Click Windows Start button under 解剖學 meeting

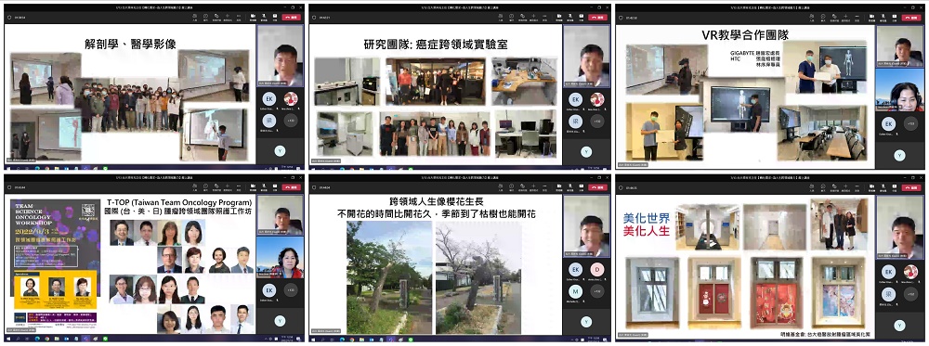[x=7, y=167]
